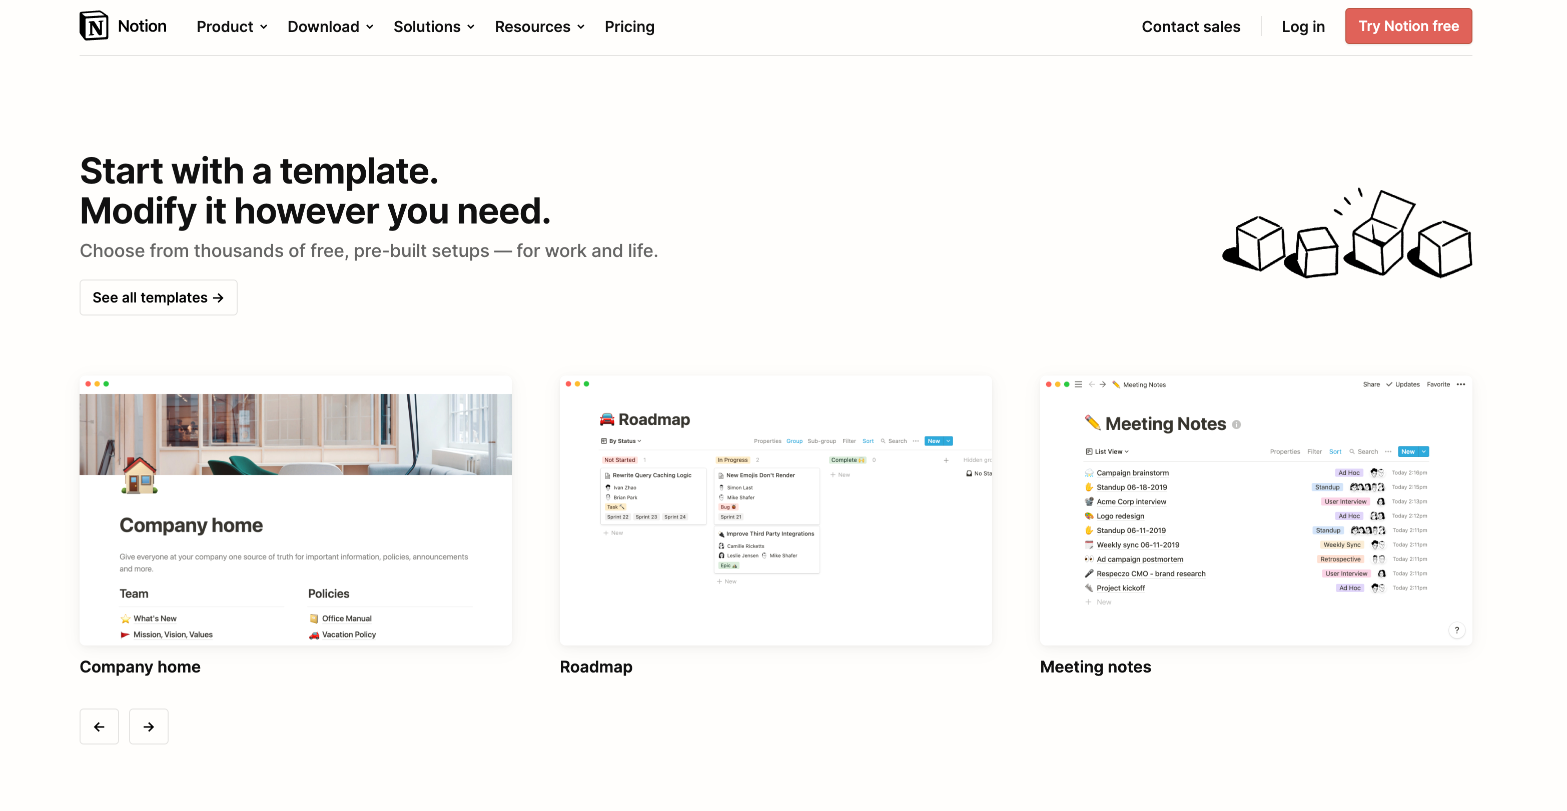
Task: Click Filter in Meeting Notes toolbar
Action: (1314, 451)
